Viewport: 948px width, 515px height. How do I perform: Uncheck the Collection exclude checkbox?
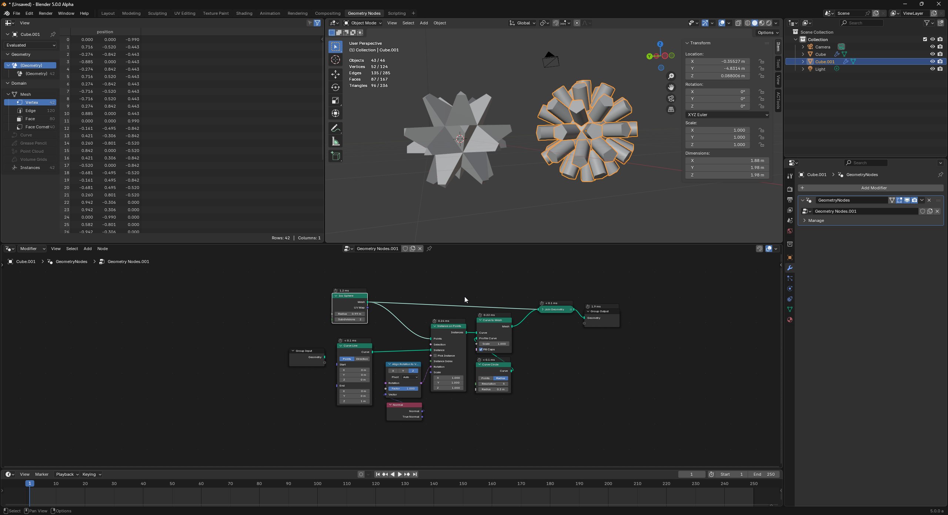coord(925,39)
